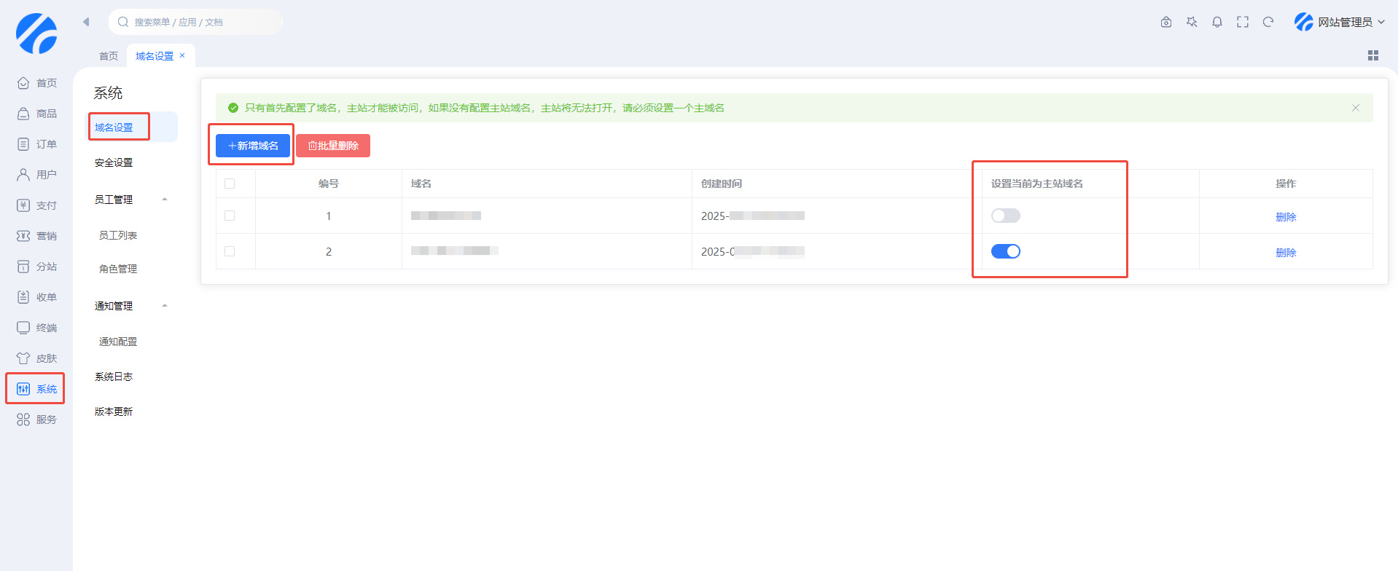
Task: Switch to the 首页 tab
Action: pyautogui.click(x=109, y=56)
